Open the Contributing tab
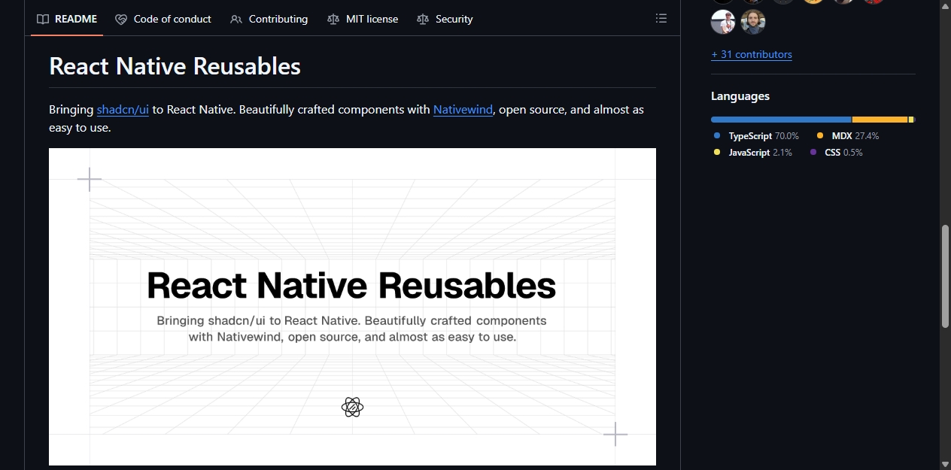The width and height of the screenshot is (951, 470). 269,19
